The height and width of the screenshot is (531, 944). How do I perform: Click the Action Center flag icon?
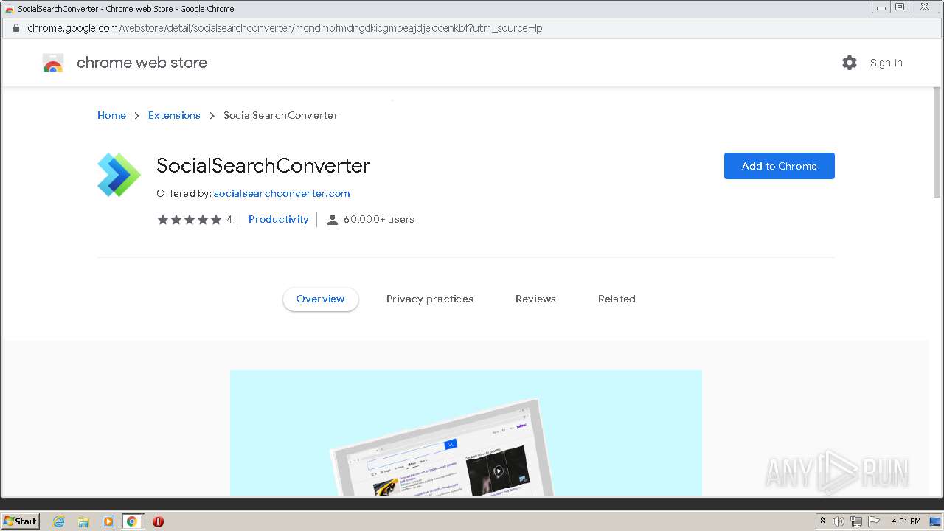(873, 521)
